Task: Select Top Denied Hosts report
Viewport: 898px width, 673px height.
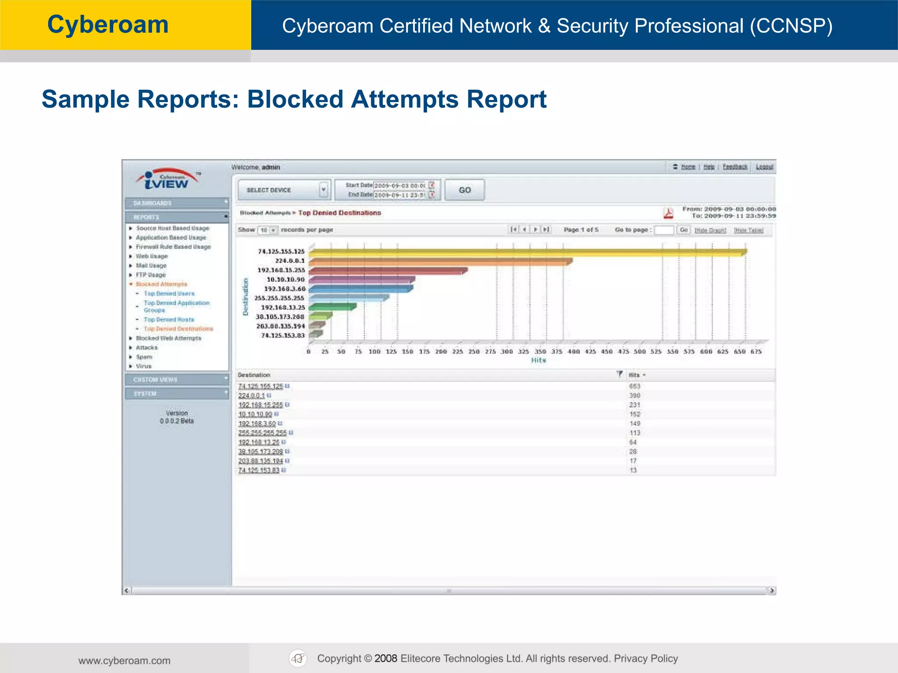Action: coord(169,319)
